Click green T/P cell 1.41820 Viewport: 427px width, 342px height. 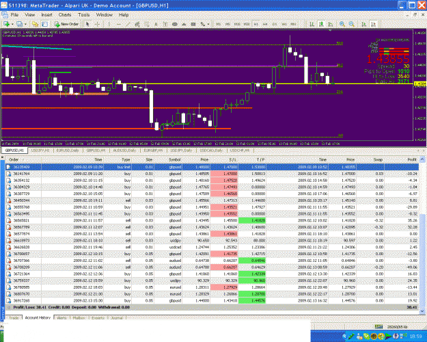click(x=252, y=220)
